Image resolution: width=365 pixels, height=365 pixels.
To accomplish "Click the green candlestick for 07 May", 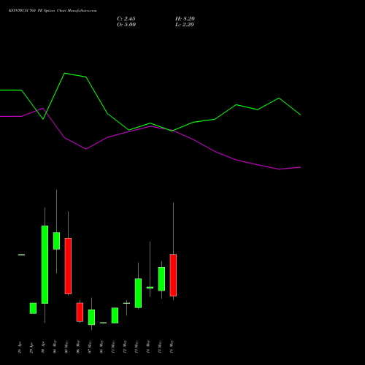I will 91,318.
